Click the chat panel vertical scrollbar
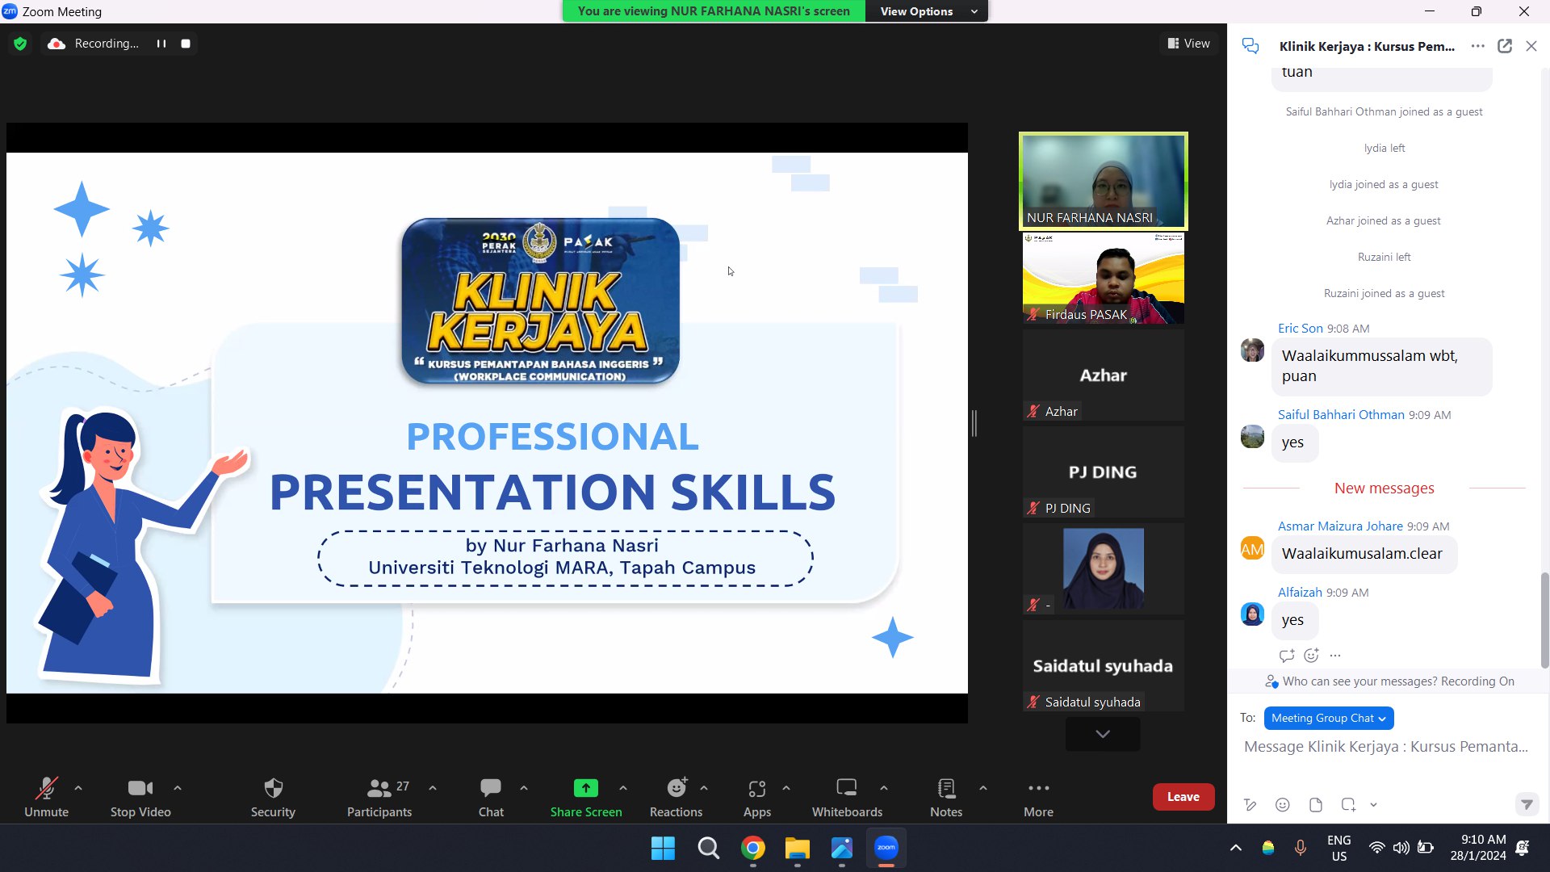Image resolution: width=1550 pixels, height=872 pixels. tap(1544, 620)
